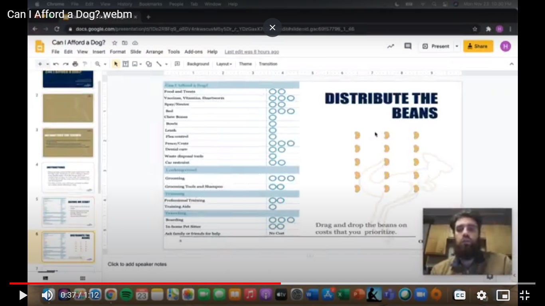Close the video preview with the X button
The image size is (545, 306).
coord(272,27)
